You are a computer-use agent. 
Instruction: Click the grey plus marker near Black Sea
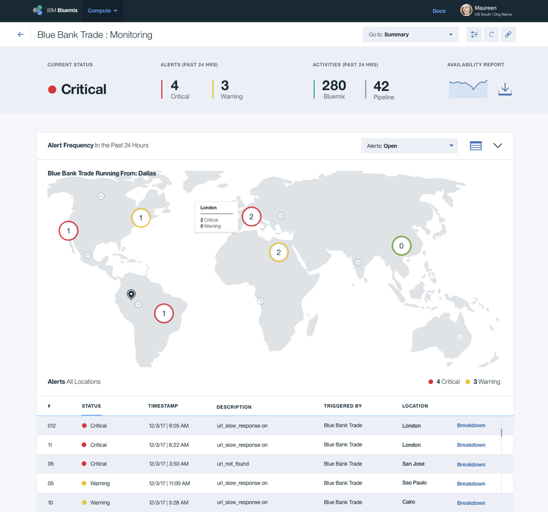coord(281,216)
